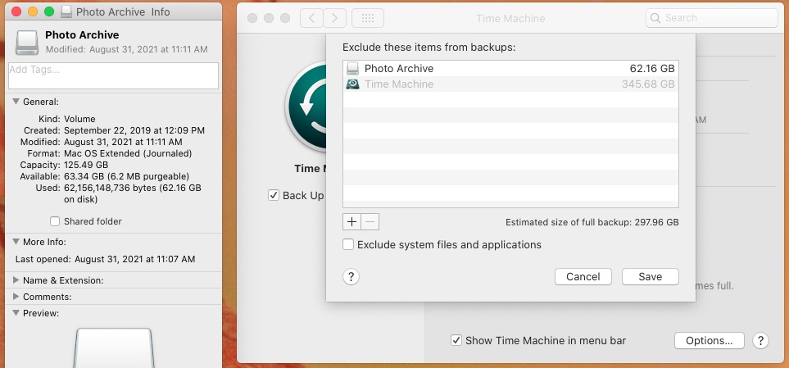Viewport: 789px width, 368px height.
Task: Cancel the exclusion sheet
Action: (x=583, y=276)
